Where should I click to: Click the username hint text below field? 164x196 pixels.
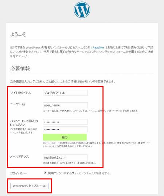(x=91, y=111)
